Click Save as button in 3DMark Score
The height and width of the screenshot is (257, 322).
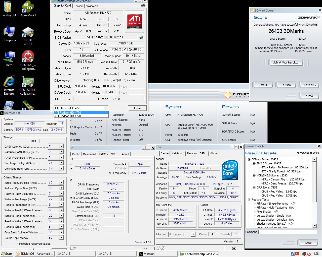(x=310, y=85)
